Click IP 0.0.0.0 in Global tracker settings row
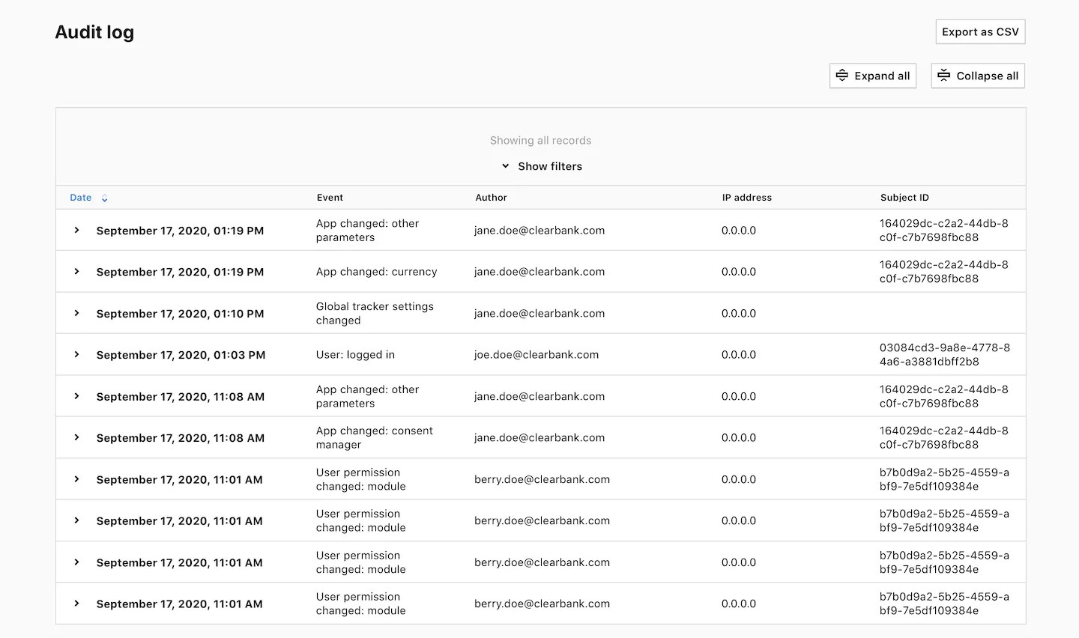This screenshot has width=1079, height=638. click(x=739, y=314)
